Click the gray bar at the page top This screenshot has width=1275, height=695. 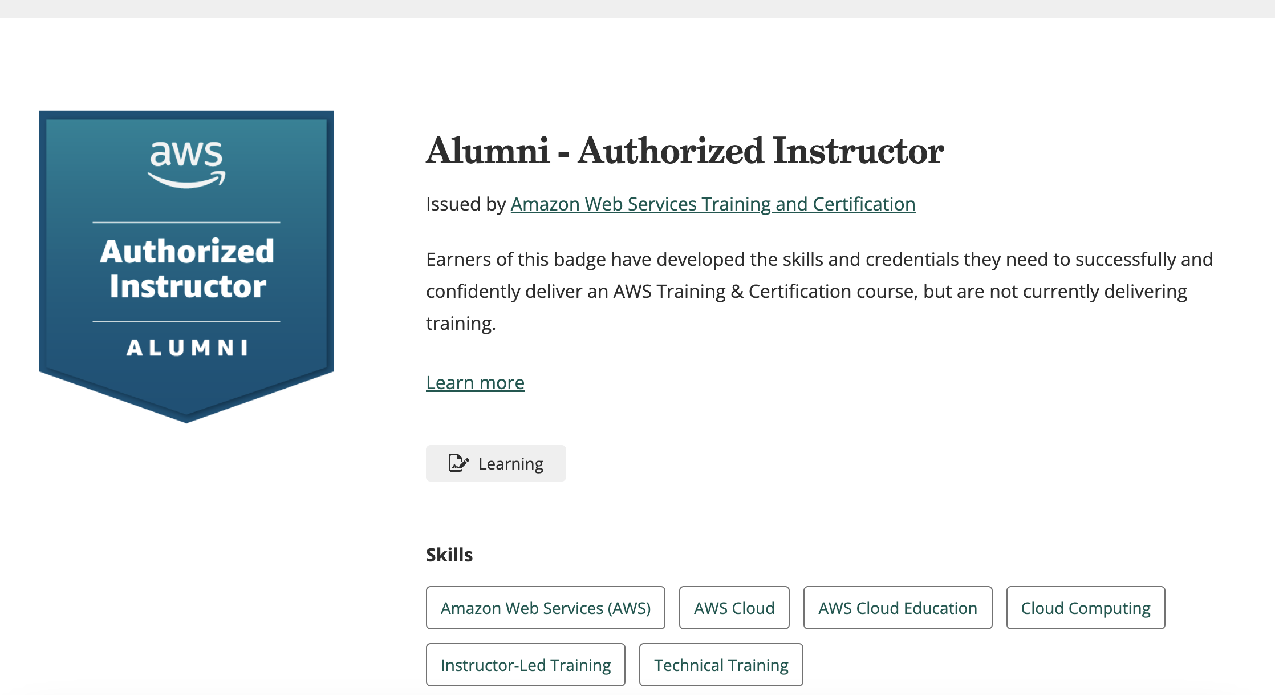coord(637,9)
